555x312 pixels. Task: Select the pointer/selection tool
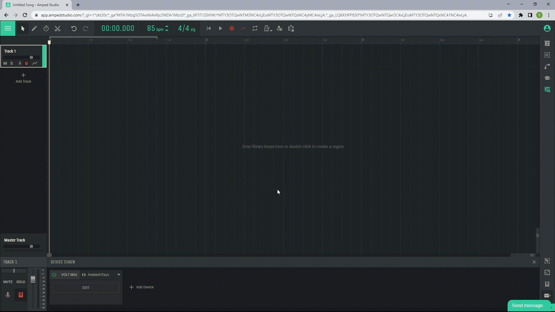[23, 28]
